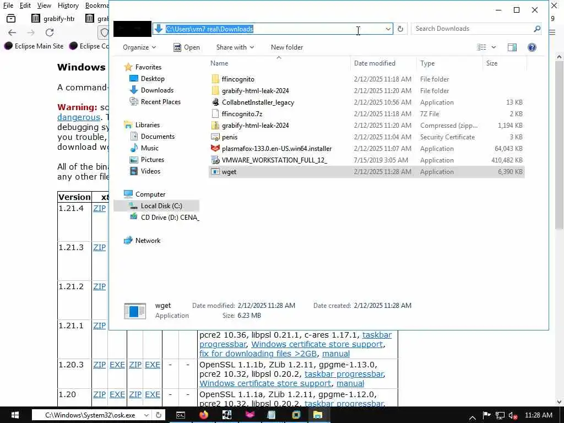Click the change view icon in Explorer
This screenshot has width=564, height=423.
481,47
